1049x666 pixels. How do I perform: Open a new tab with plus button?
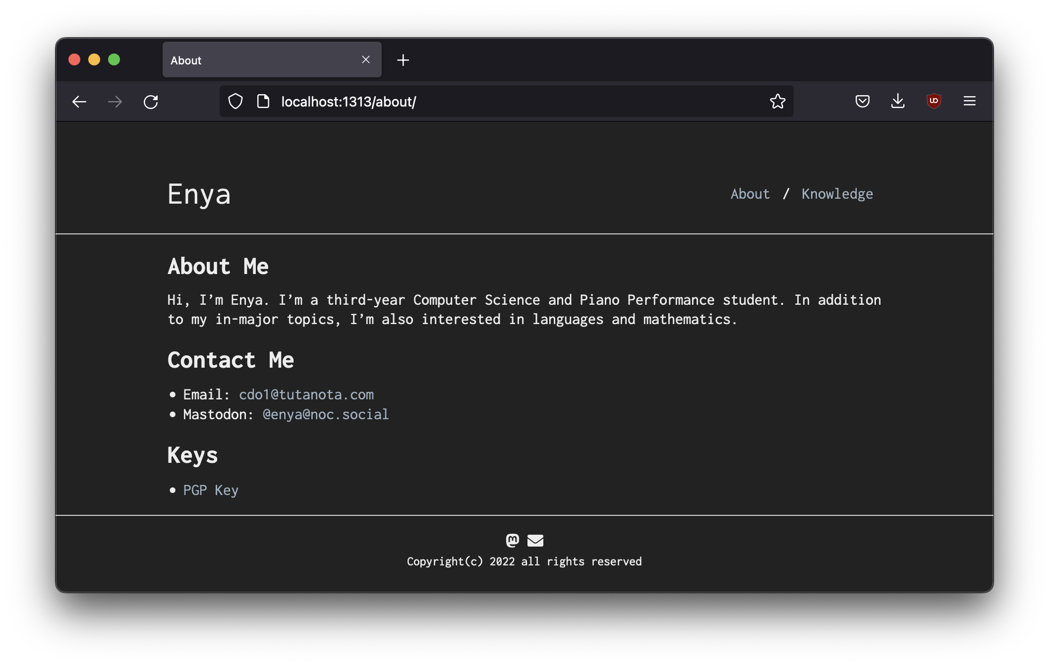[x=403, y=60]
